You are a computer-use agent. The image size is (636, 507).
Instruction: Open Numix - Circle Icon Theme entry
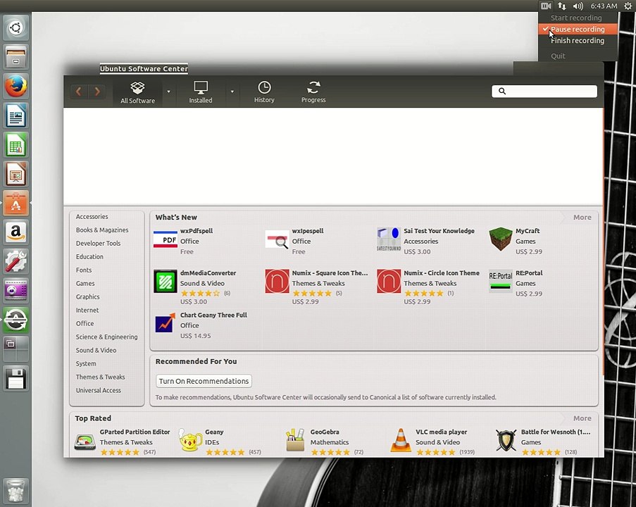[x=428, y=287]
